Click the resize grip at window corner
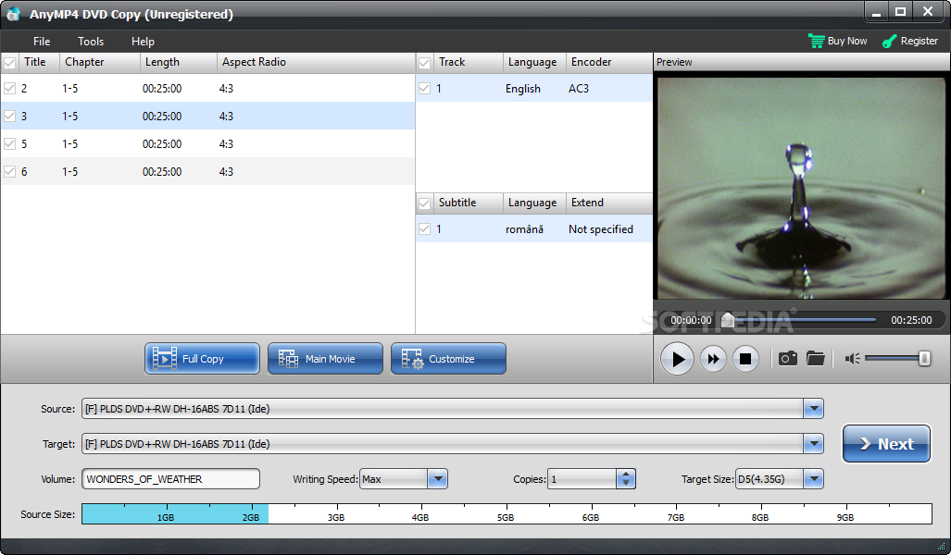The image size is (951, 555). (941, 547)
